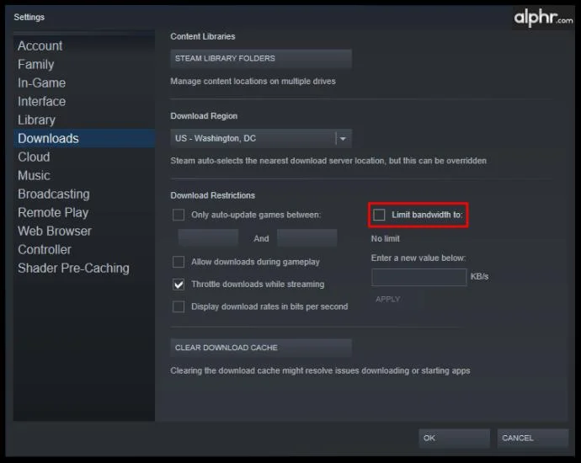Confirm settings with OK button

[455, 439]
